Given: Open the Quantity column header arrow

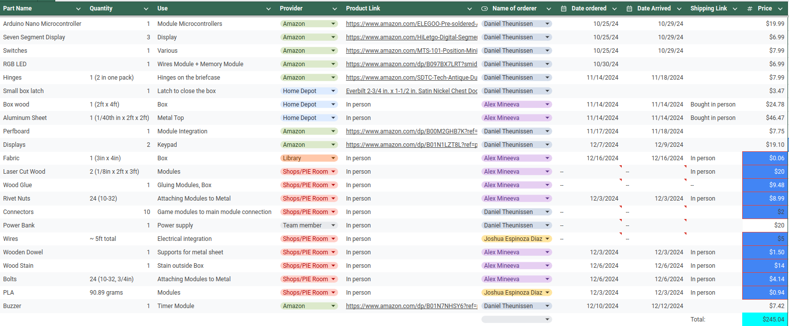Looking at the screenshot, I should [x=146, y=8].
